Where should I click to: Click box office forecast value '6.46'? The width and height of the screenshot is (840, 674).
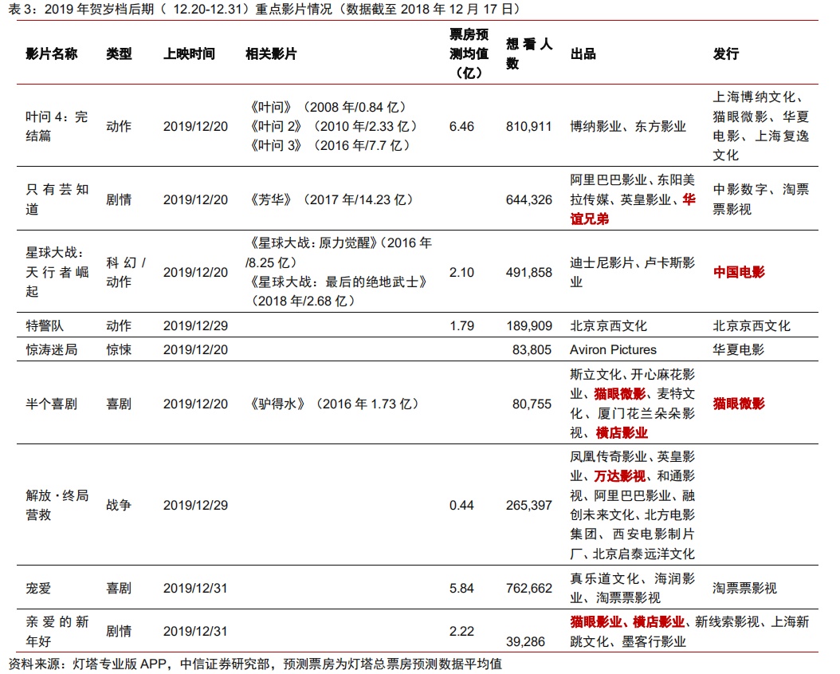461,127
